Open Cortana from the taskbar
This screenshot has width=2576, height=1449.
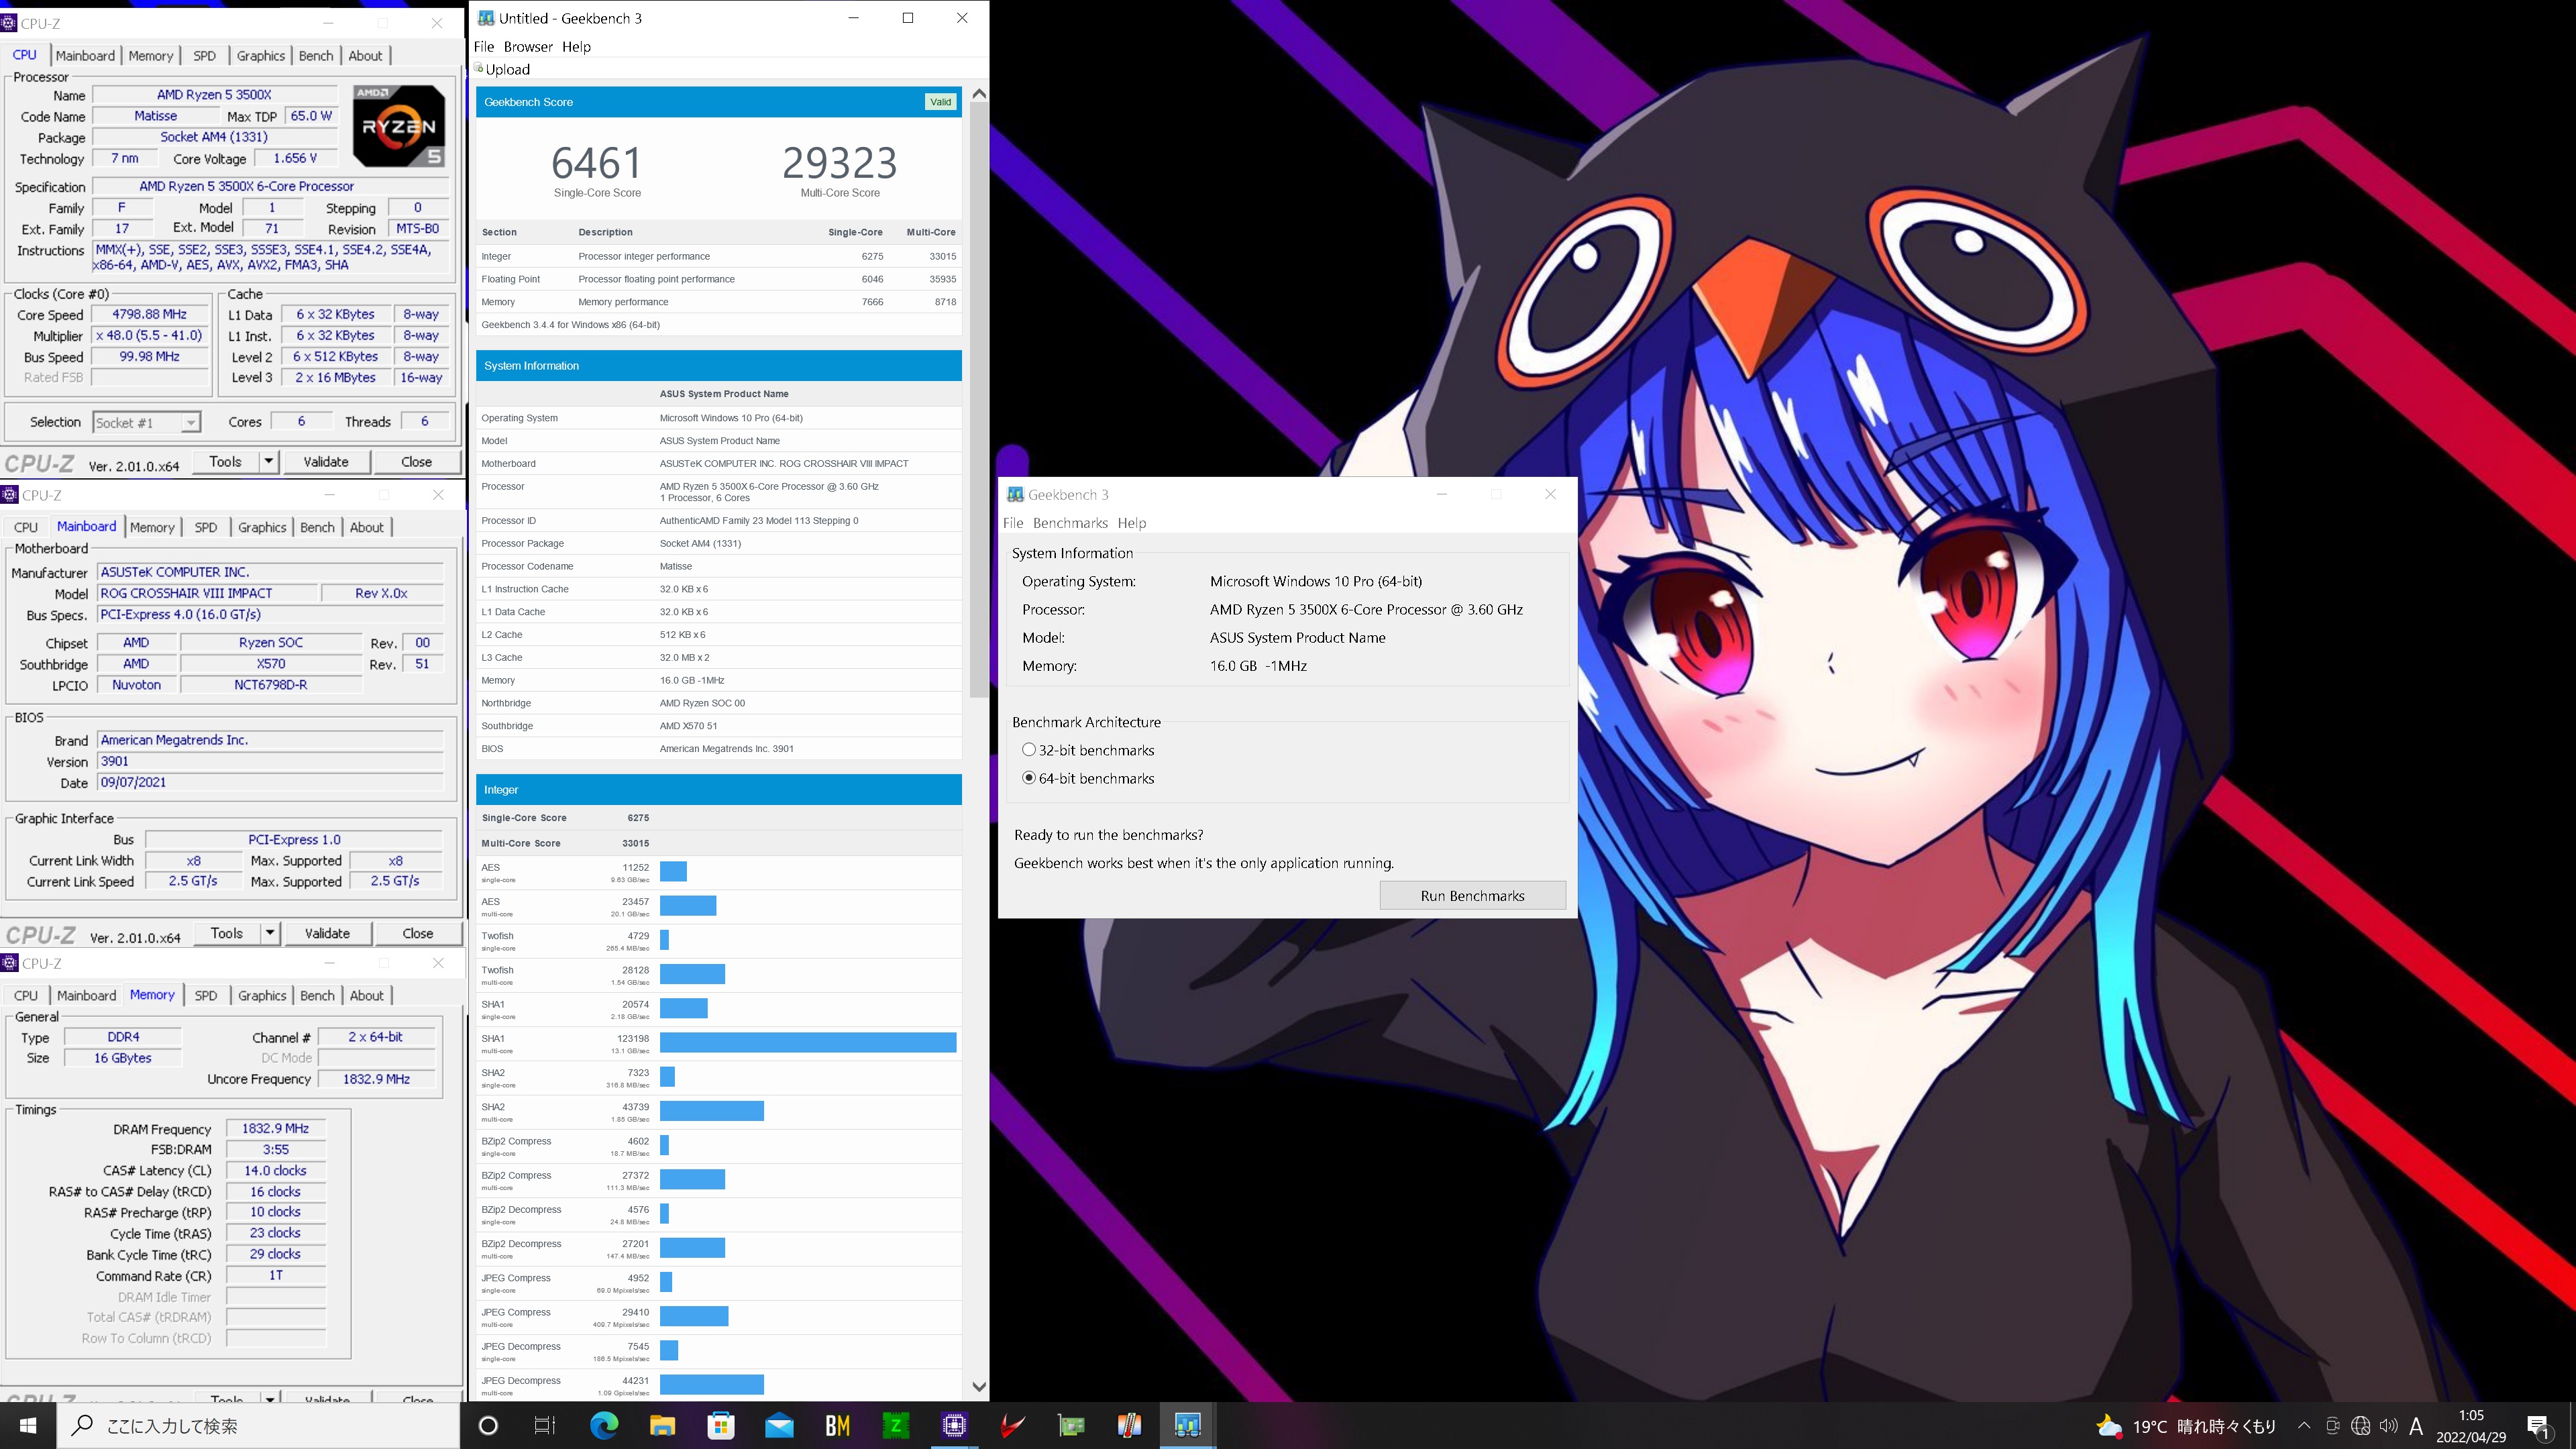(488, 1425)
